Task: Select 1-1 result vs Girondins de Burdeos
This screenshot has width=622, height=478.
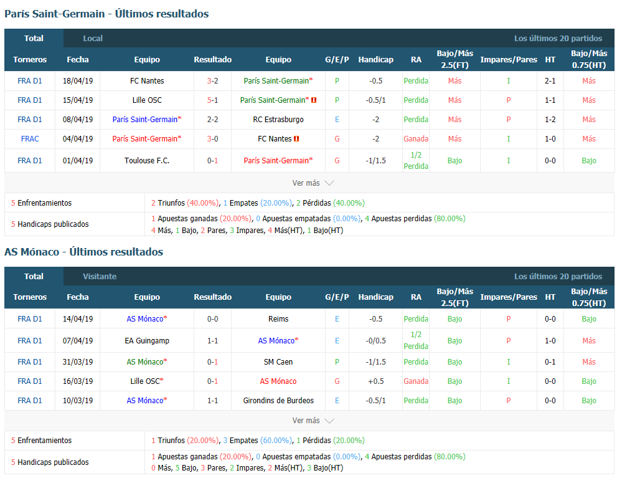Action: click(x=212, y=401)
